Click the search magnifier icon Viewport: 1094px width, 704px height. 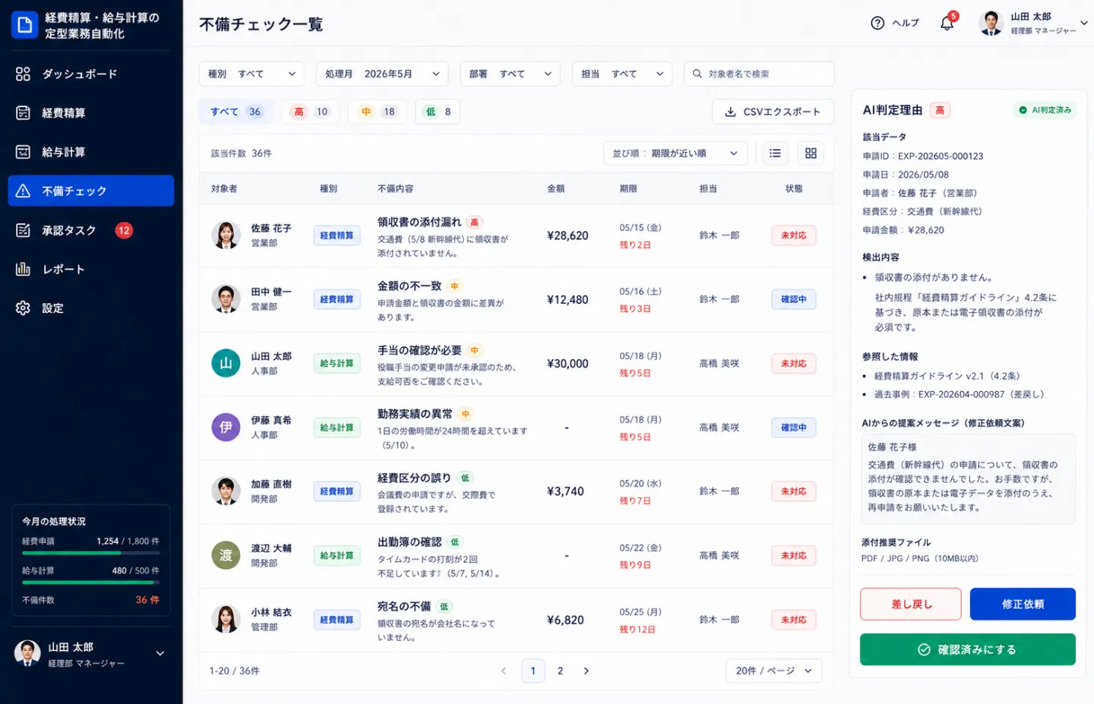pos(697,74)
